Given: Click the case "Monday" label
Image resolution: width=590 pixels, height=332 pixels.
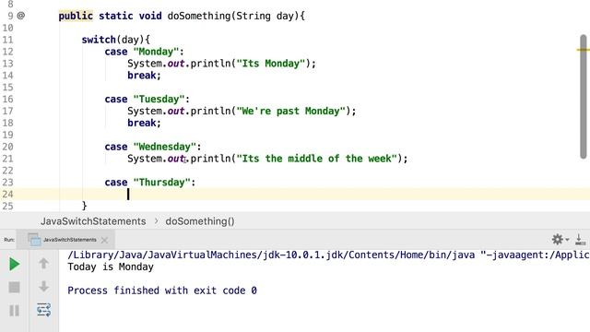Looking at the screenshot, I should click(x=144, y=52).
